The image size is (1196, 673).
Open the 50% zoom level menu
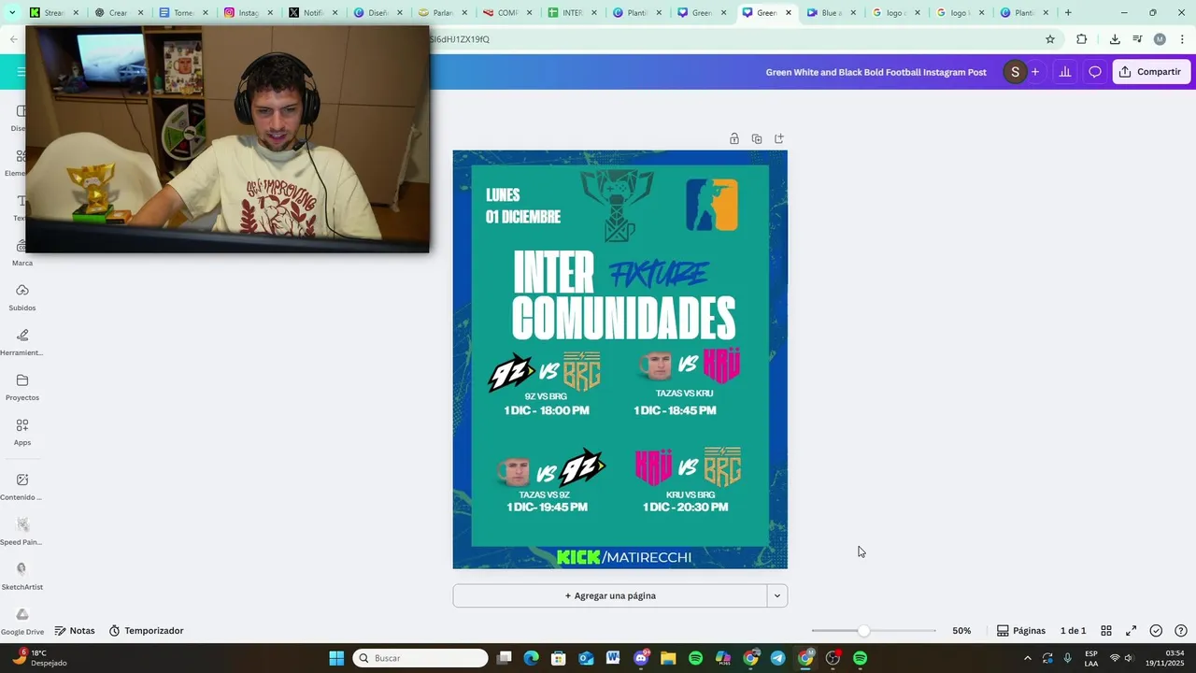click(x=961, y=631)
